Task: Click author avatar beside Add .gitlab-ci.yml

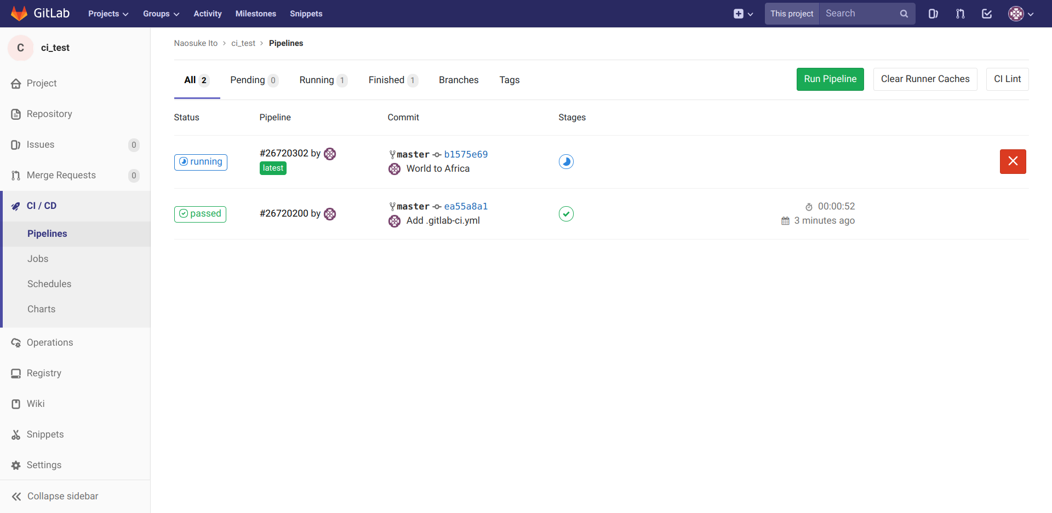Action: (x=395, y=221)
